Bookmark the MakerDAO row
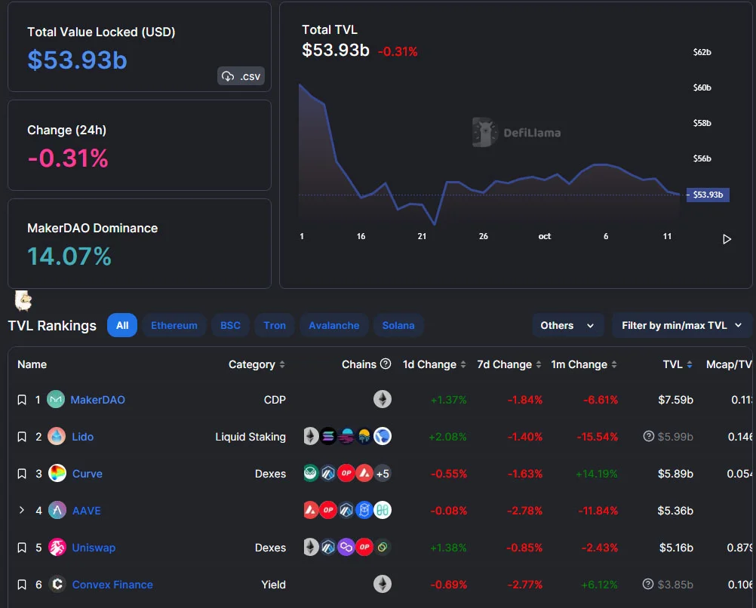The width and height of the screenshot is (756, 608). click(22, 400)
